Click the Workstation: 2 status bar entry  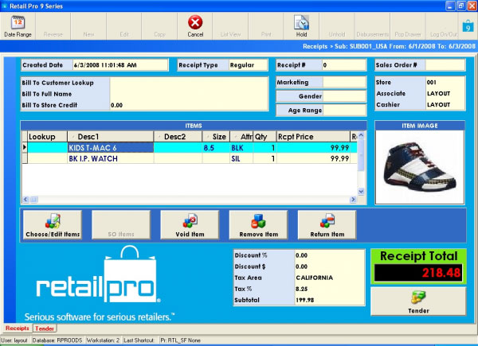coord(103,340)
